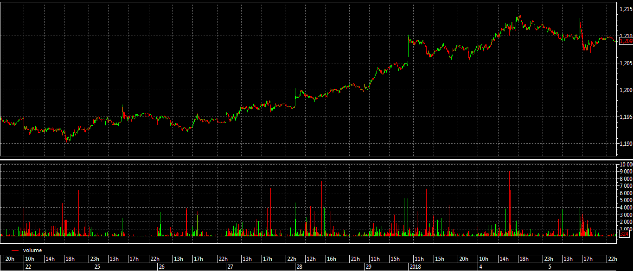Click the tallest red volume bar near 9 000
The height and width of the screenshot is (271, 633).
coord(510,203)
